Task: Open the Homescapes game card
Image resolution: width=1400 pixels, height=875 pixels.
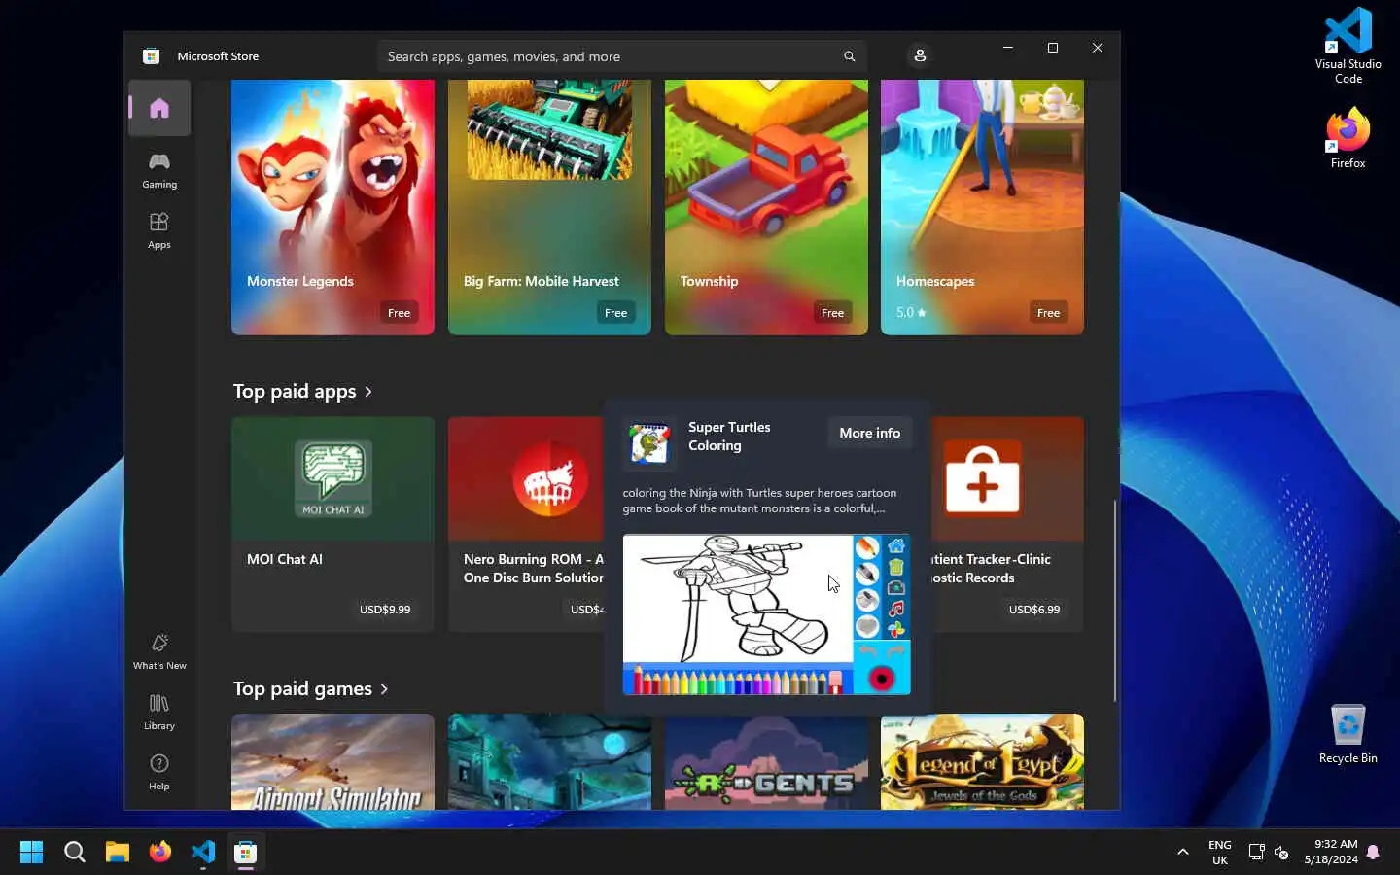Action: pyautogui.click(x=982, y=207)
